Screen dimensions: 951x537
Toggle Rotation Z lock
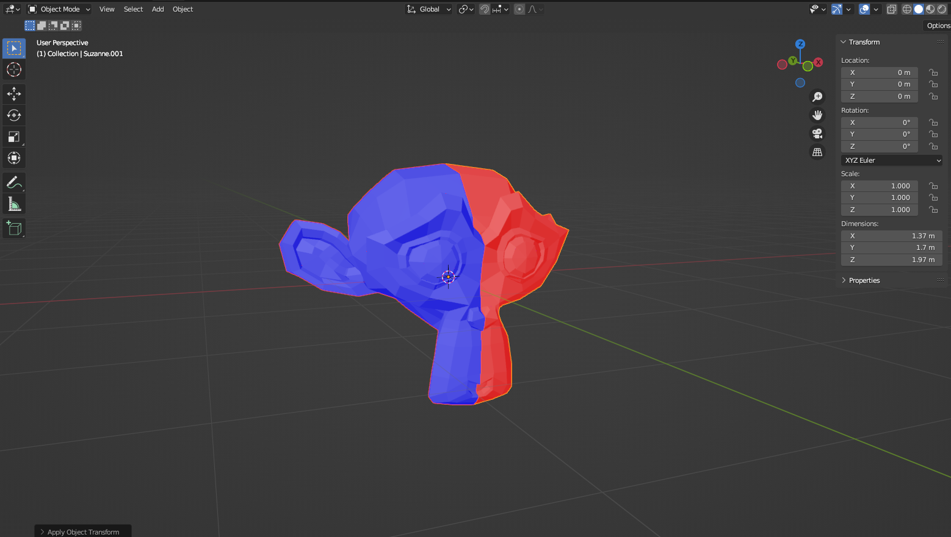click(933, 146)
